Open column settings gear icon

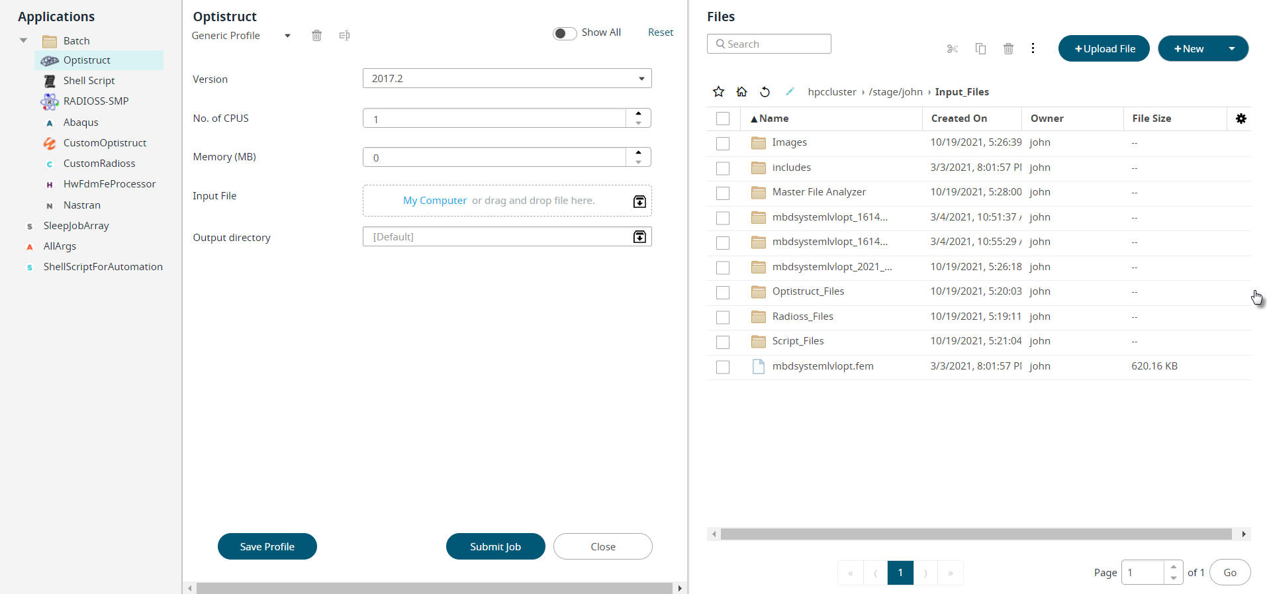click(x=1241, y=119)
